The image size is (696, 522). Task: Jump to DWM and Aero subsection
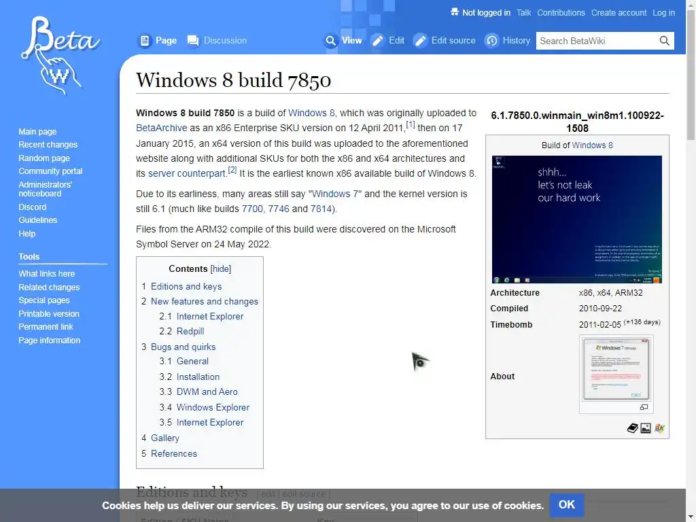click(207, 391)
